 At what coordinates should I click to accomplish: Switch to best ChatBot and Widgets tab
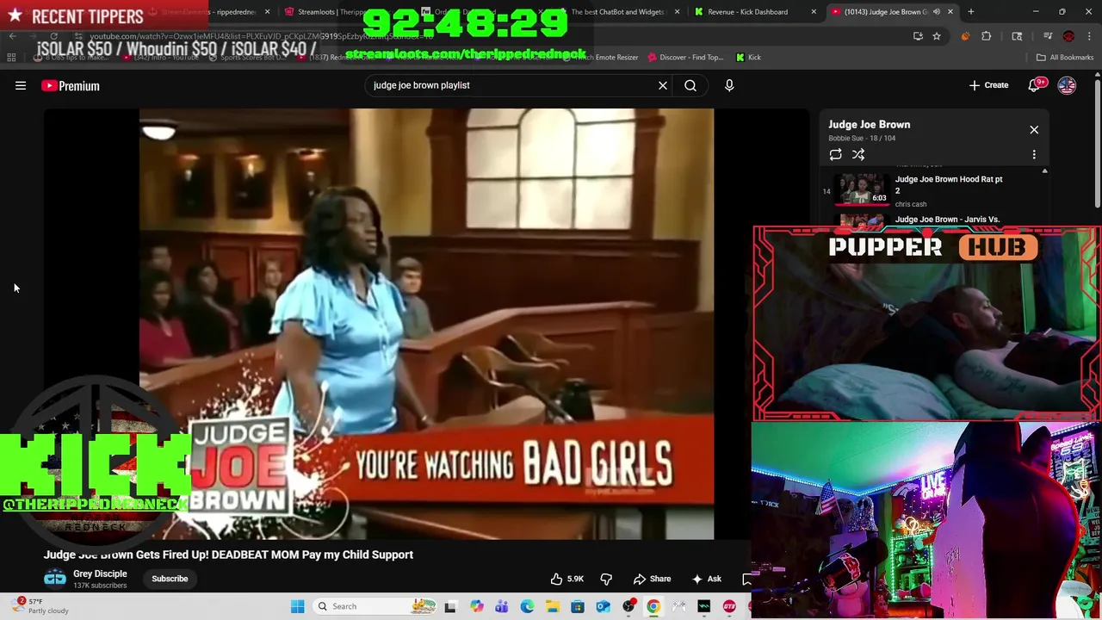click(618, 12)
